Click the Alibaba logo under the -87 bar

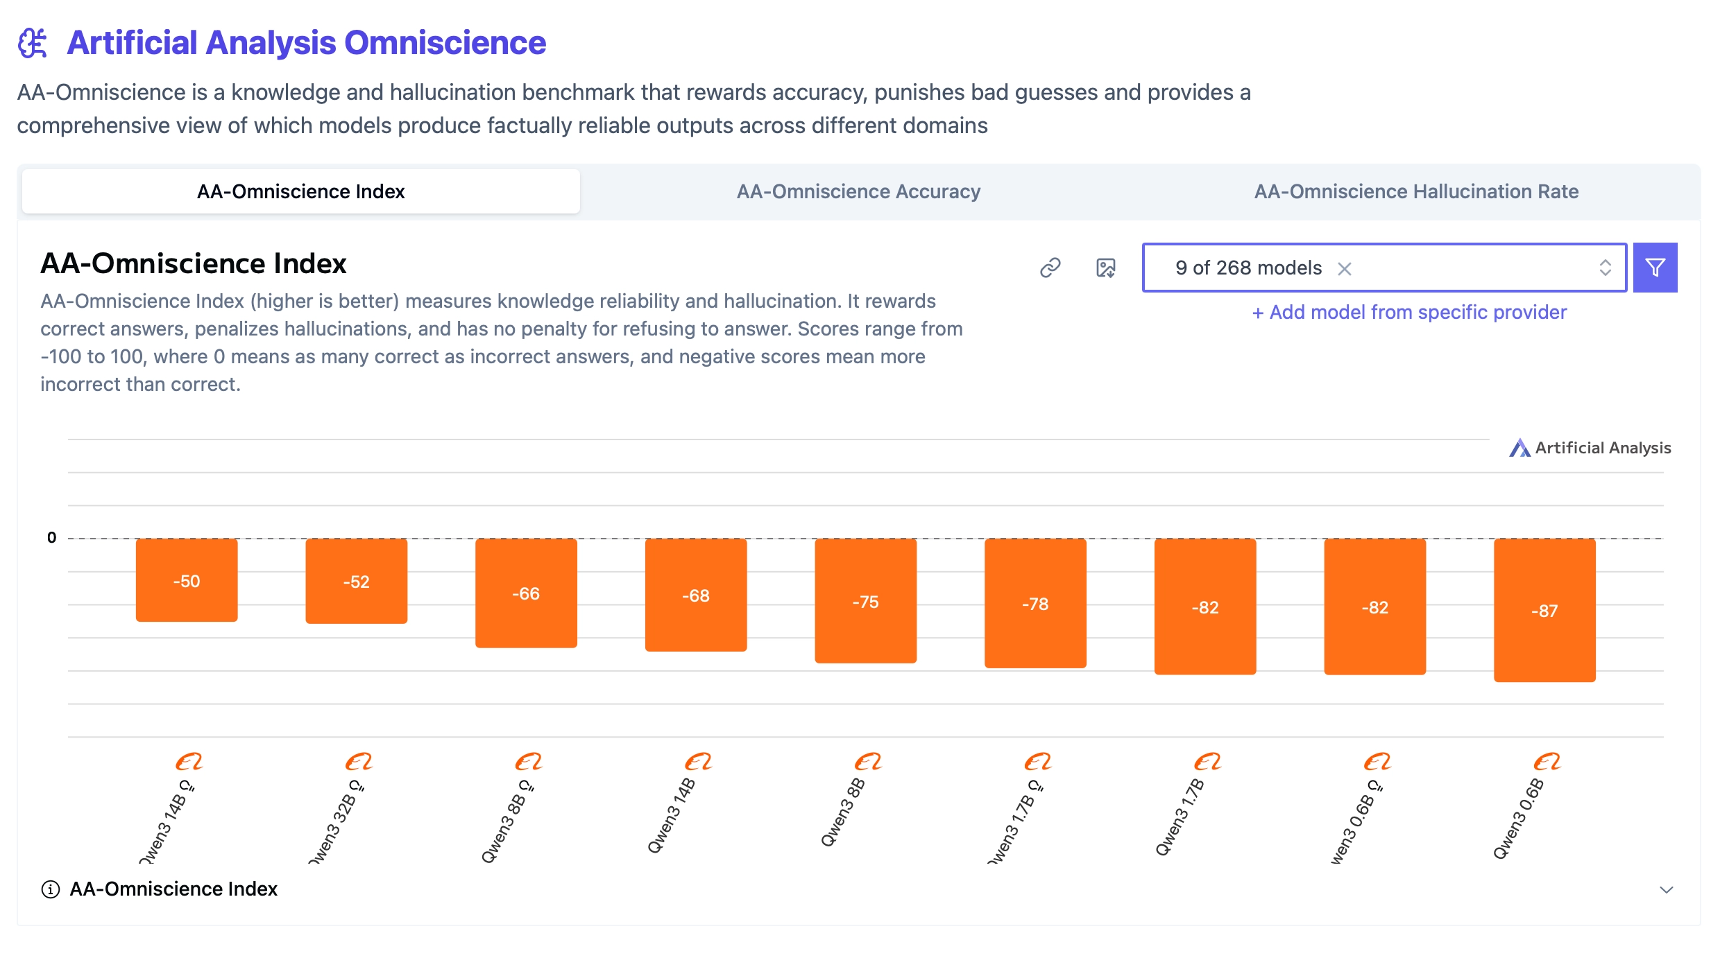(1547, 762)
